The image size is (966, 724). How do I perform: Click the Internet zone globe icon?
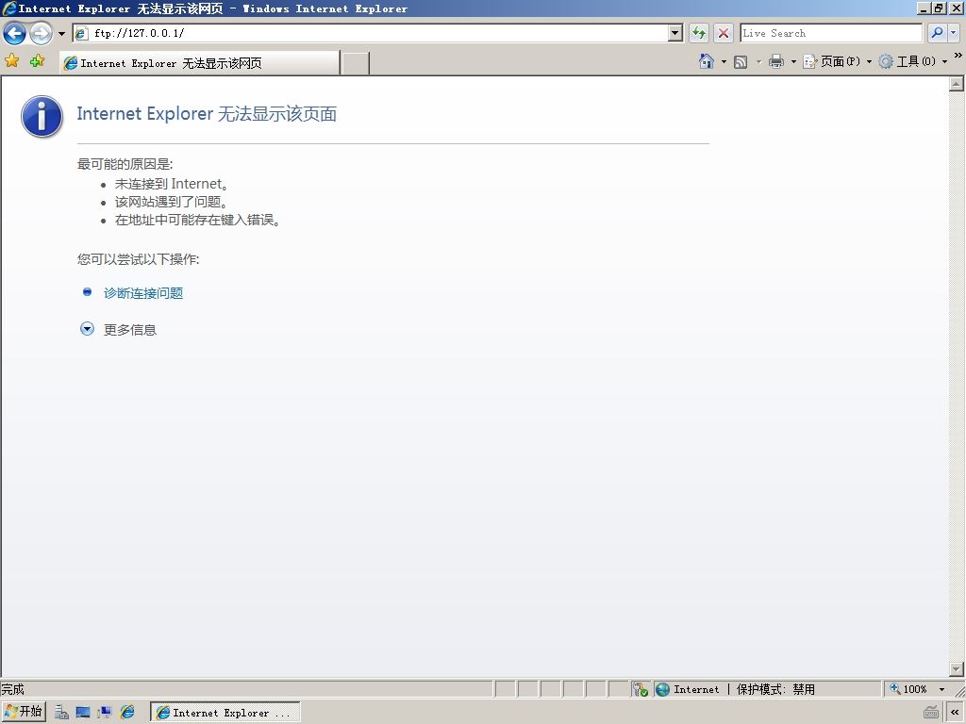(x=663, y=689)
